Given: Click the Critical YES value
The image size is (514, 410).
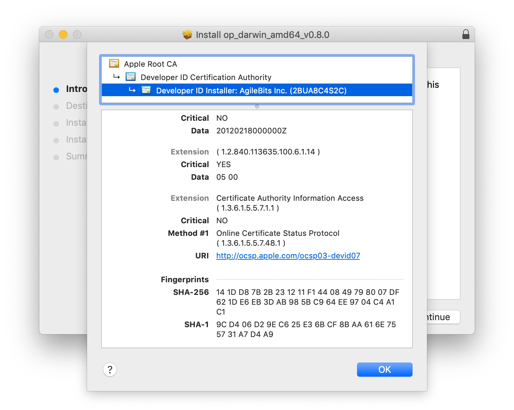Looking at the screenshot, I should [223, 165].
